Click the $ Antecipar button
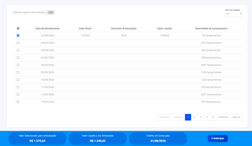 pyautogui.click(x=218, y=138)
